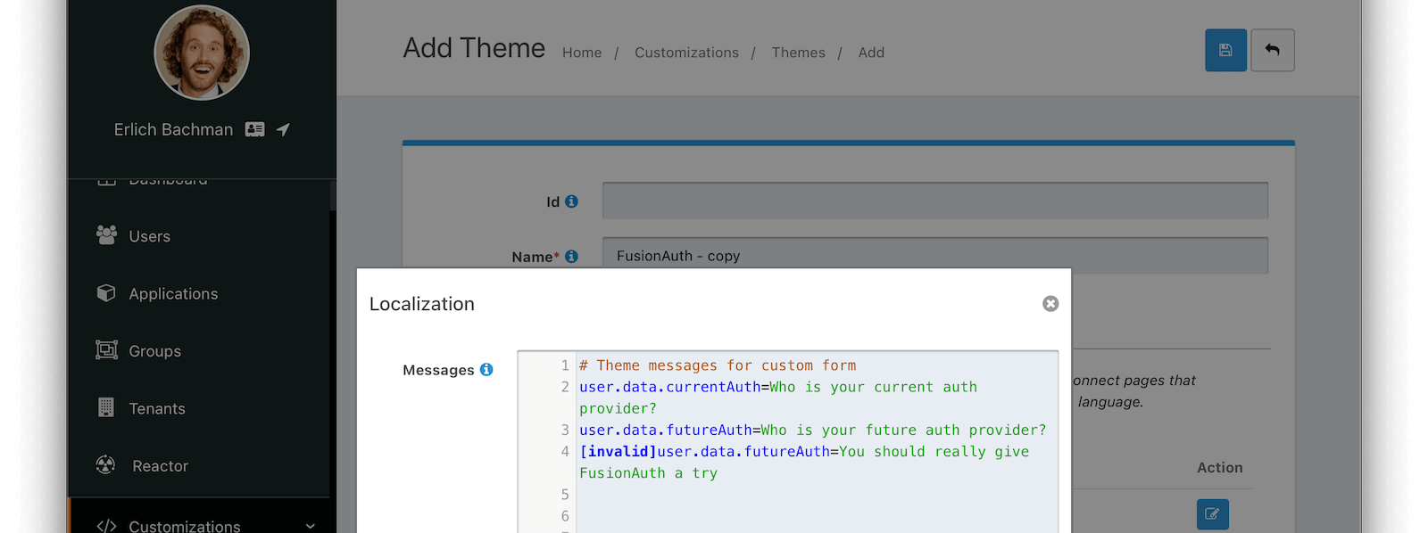This screenshot has width=1428, height=533.
Task: Expand the Customizations sidebar section
Action: point(198,525)
